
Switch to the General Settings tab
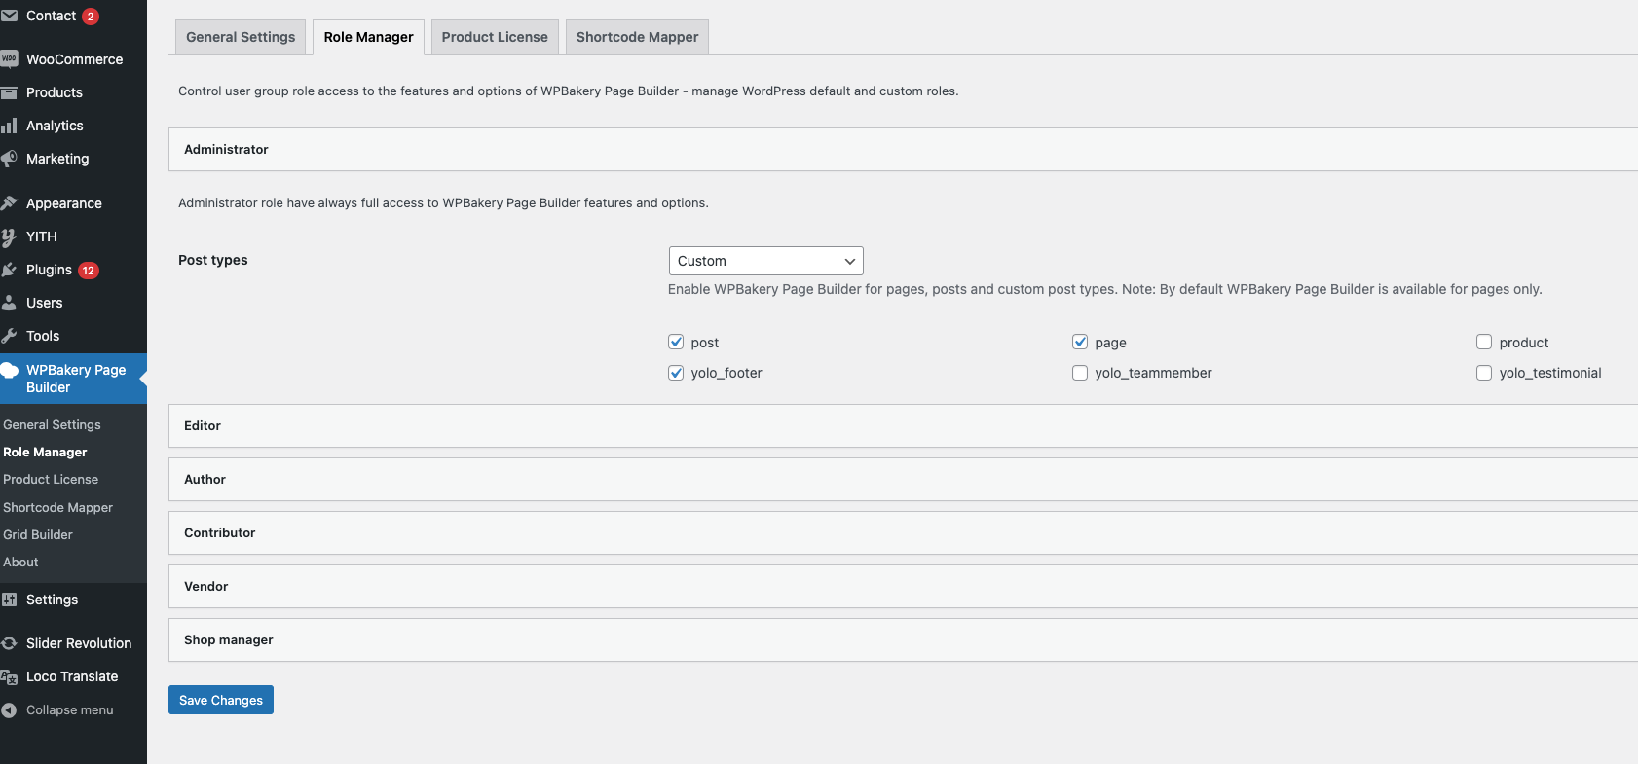(241, 37)
